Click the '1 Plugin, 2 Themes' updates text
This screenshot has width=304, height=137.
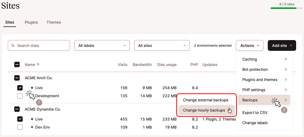[219, 119]
